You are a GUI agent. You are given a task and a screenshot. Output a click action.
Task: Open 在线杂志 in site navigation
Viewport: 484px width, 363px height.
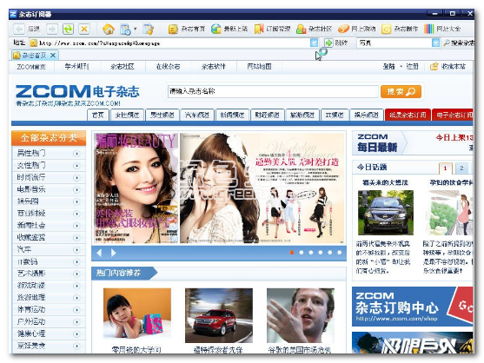(168, 66)
